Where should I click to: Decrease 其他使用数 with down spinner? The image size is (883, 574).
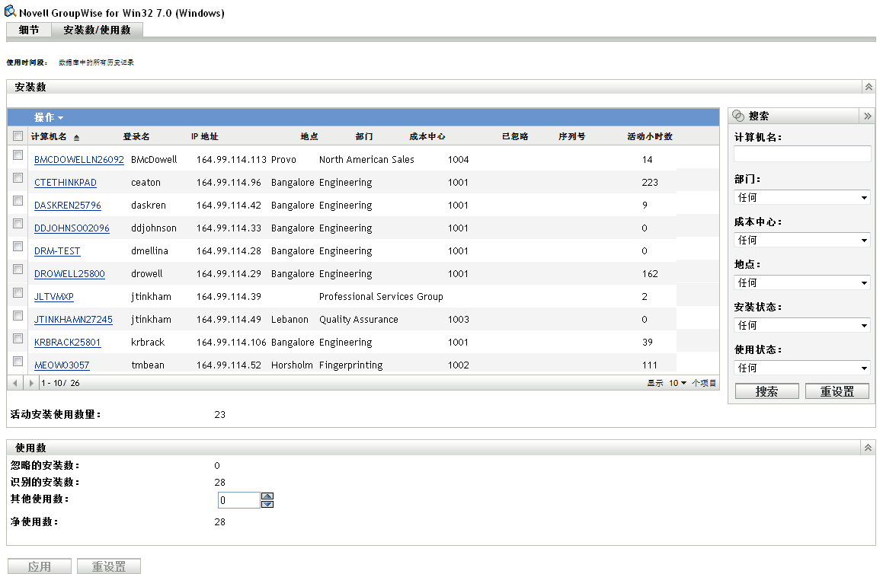point(267,504)
